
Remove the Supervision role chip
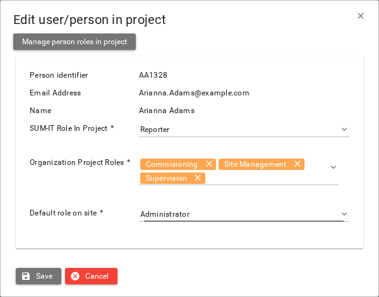(198, 178)
